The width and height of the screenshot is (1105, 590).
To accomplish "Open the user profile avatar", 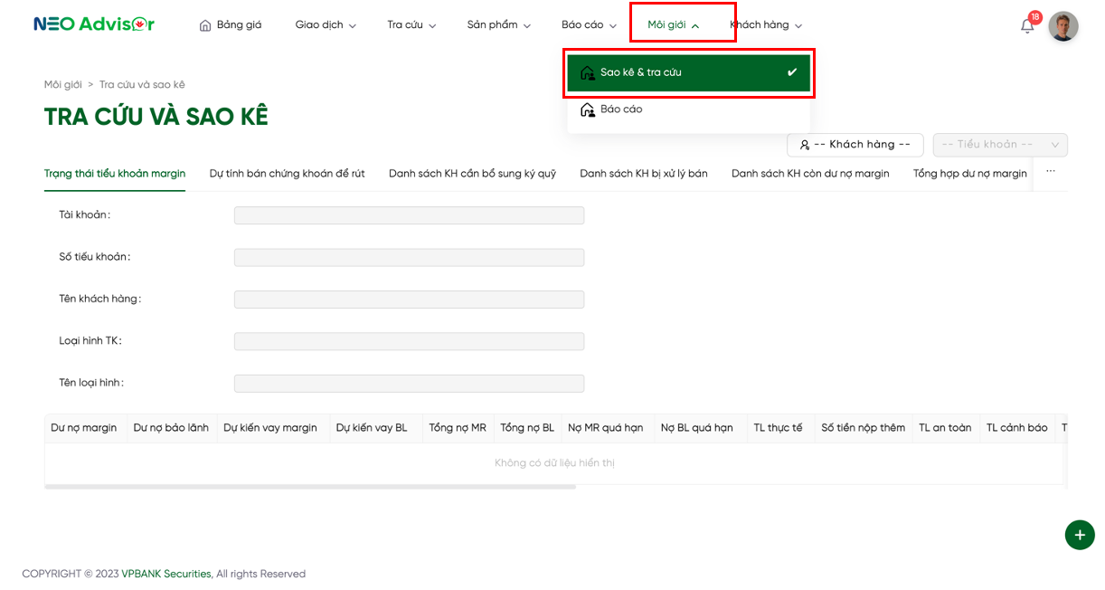I will (x=1062, y=26).
